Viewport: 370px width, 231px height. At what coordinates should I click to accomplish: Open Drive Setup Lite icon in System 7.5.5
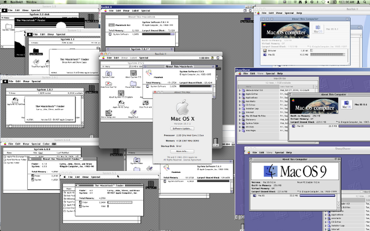tap(109, 113)
